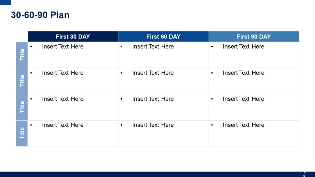
Task: Click the small blue accent rectangle above the title
Action: pos(6,2)
